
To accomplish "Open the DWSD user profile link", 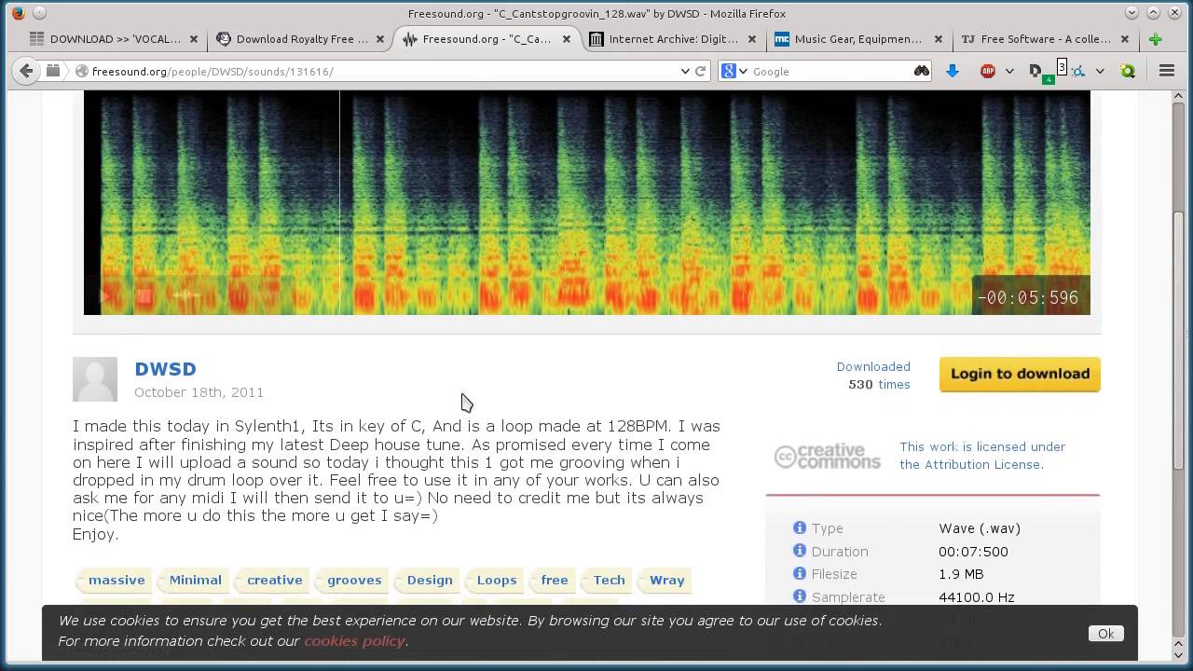I will tap(165, 369).
